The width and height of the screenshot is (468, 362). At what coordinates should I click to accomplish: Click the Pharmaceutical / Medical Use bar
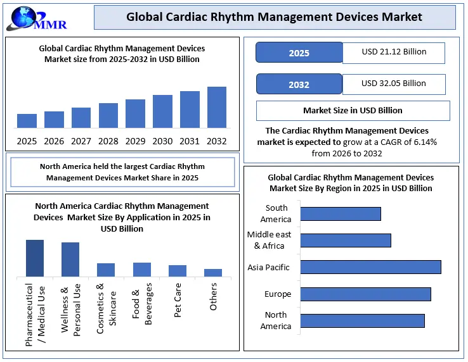tap(35, 258)
